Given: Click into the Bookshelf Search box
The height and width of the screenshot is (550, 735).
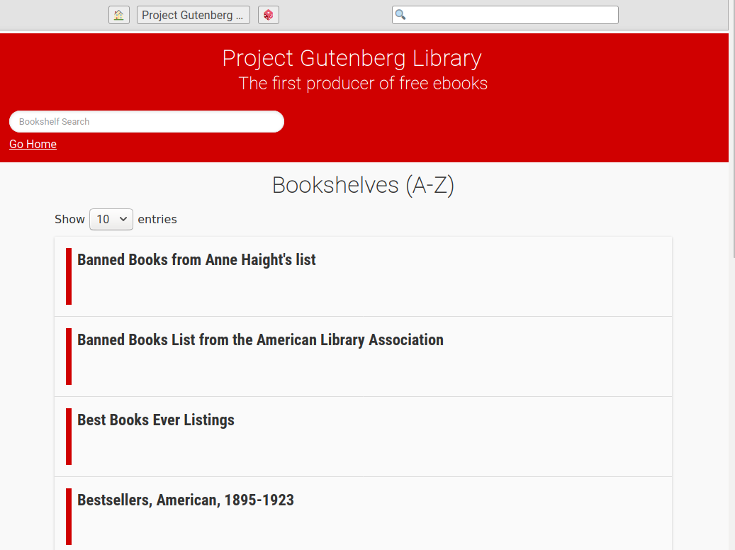Looking at the screenshot, I should click(x=147, y=121).
